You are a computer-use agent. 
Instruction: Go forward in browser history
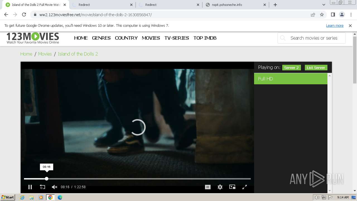(15, 15)
